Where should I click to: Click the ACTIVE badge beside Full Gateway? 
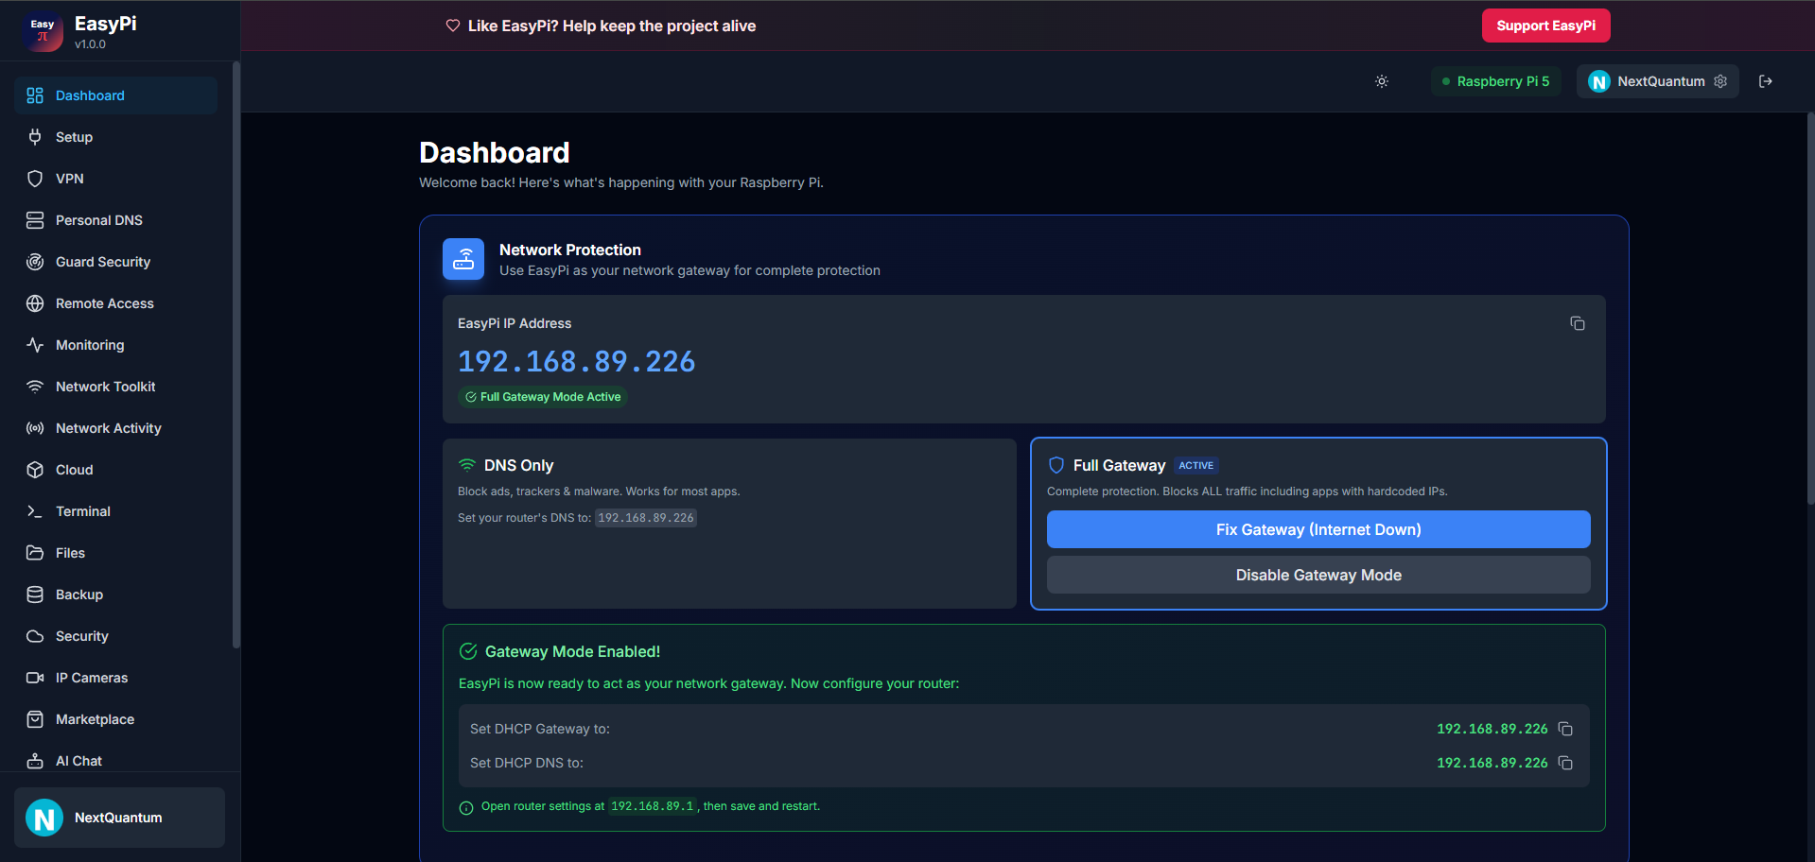coord(1195,465)
